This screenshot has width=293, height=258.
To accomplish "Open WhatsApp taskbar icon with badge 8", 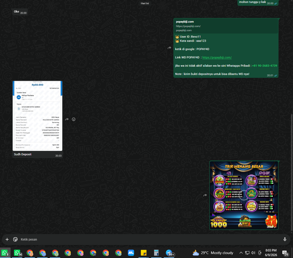I will pyautogui.click(x=5, y=253).
